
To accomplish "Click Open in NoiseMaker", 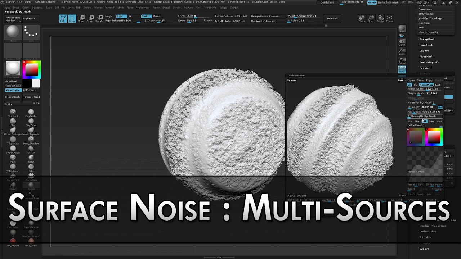I will click(411, 80).
